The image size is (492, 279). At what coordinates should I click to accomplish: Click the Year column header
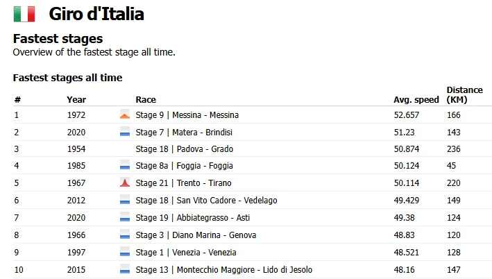pyautogui.click(x=76, y=100)
